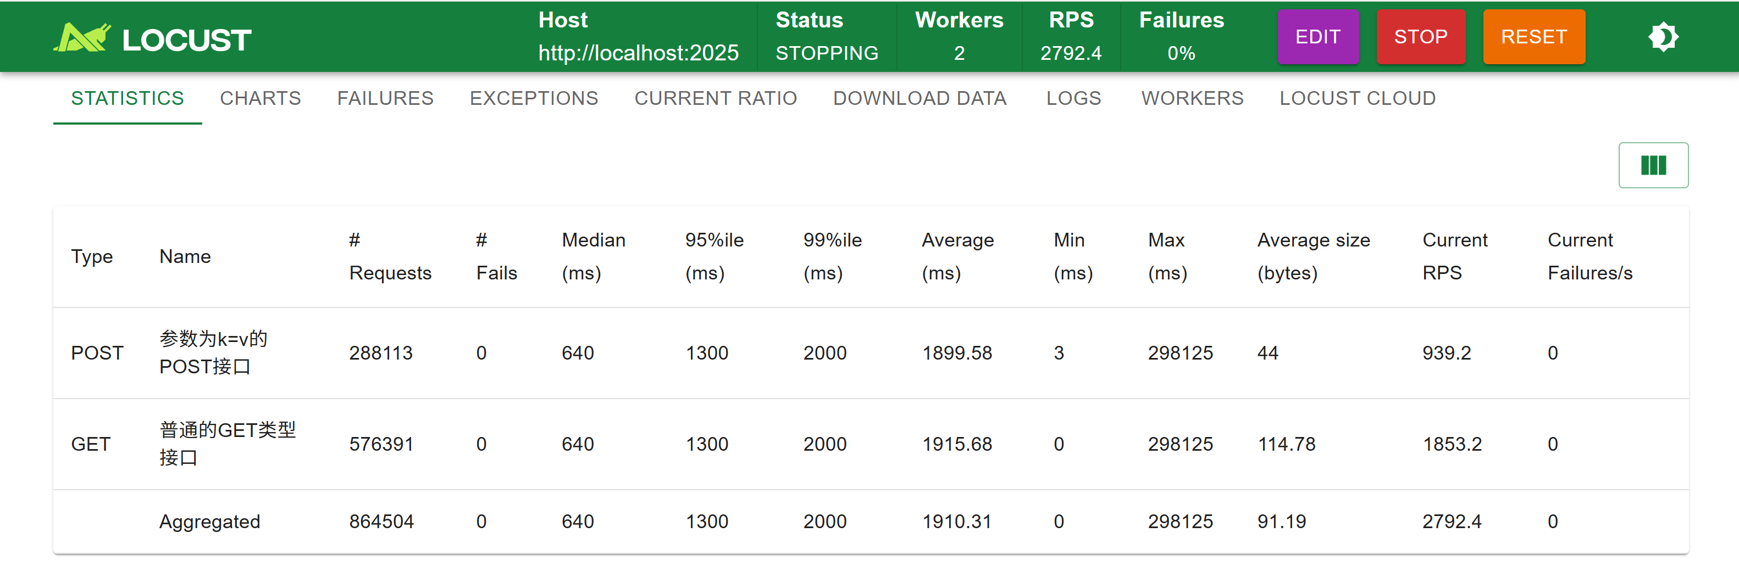Image resolution: width=1739 pixels, height=566 pixels.
Task: Switch to the STATISTICS tab
Action: 128,98
